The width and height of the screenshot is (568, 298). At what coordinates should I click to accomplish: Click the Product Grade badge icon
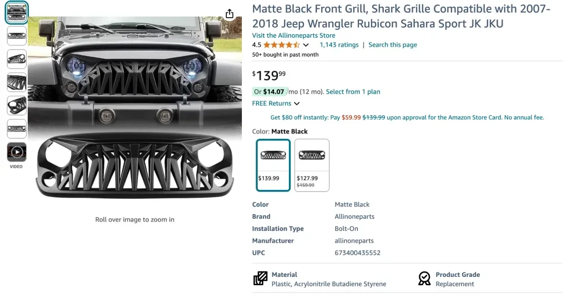[424, 278]
